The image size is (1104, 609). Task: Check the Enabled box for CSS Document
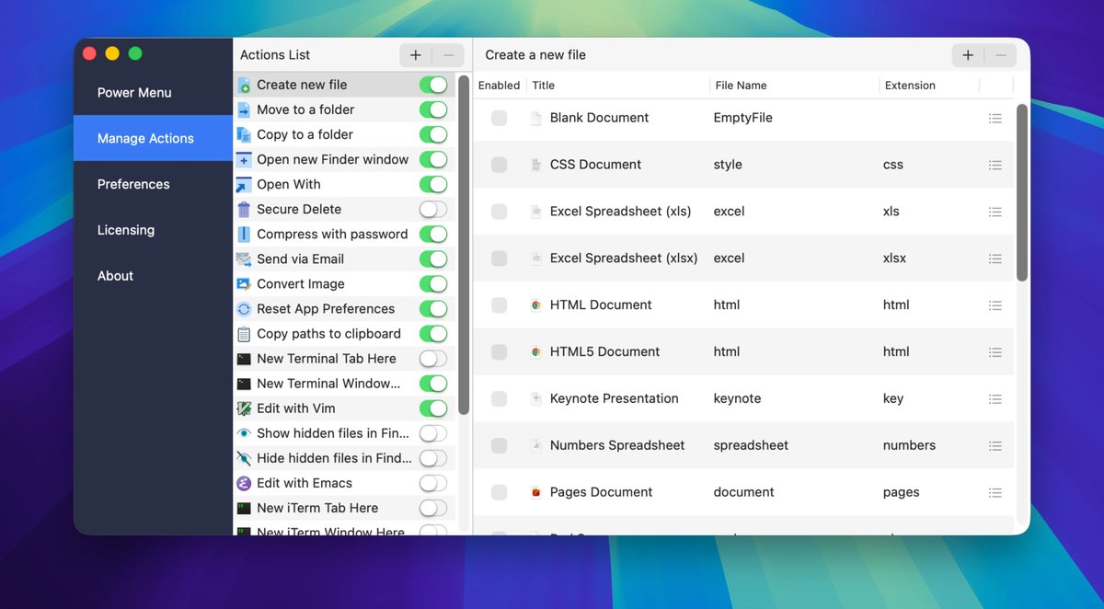pos(499,165)
